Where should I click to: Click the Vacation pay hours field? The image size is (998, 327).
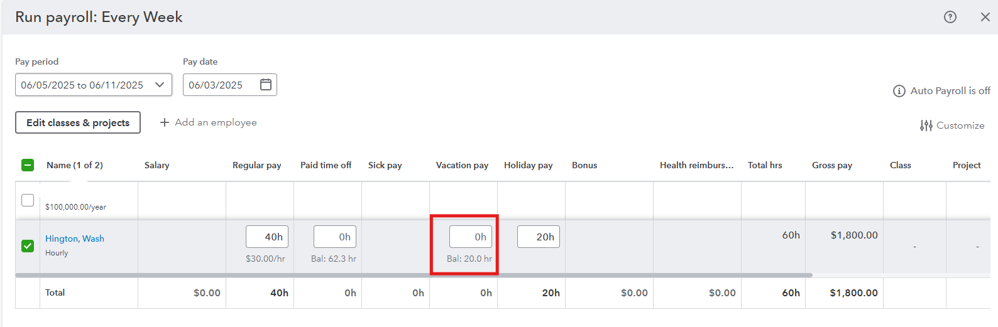pyautogui.click(x=471, y=237)
